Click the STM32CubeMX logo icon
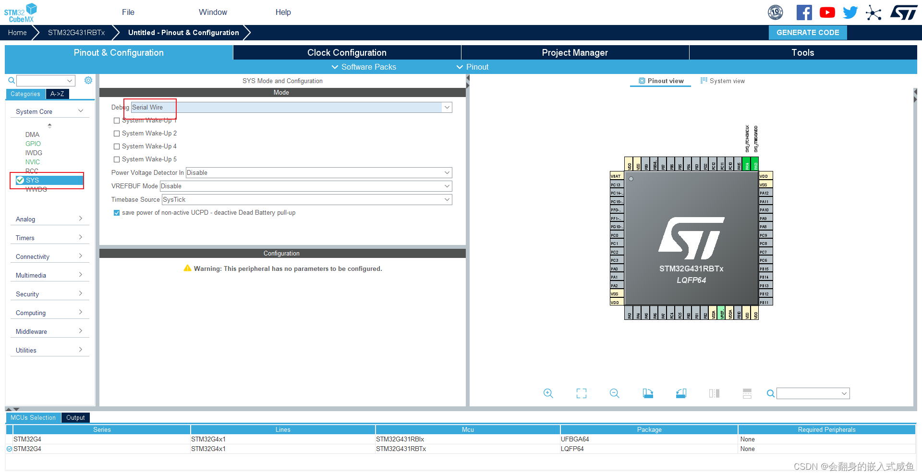Viewport: 922px width, 476px height. click(x=21, y=12)
